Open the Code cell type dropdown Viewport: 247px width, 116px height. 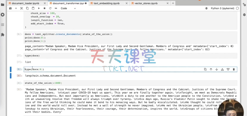coord(68,8)
